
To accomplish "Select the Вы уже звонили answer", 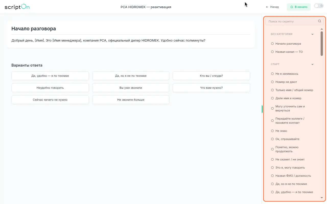I will click(x=131, y=88).
